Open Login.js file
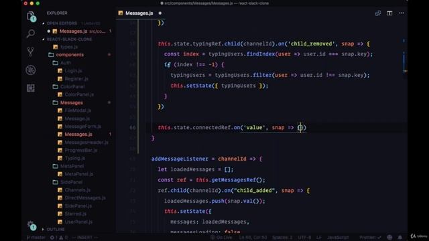The image size is (429, 241). 73,71
